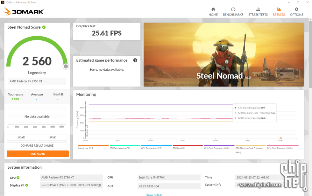The height and width of the screenshot is (196, 312).
Task: Click the info icon next to Best
Action: (x=62, y=94)
